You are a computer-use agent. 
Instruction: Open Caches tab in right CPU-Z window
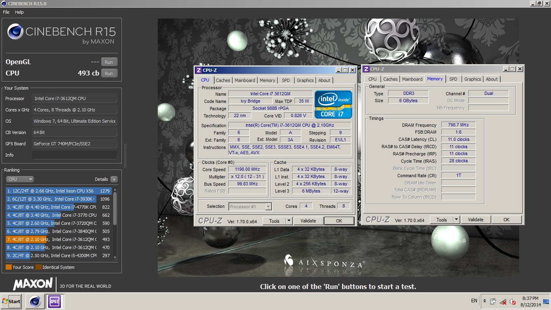pyautogui.click(x=390, y=79)
